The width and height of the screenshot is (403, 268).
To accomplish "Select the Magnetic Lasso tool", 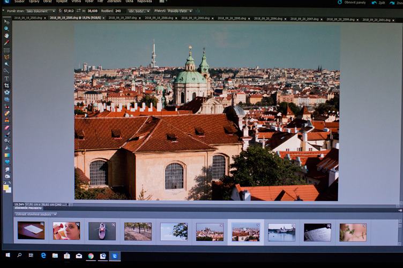I will click(6, 57).
